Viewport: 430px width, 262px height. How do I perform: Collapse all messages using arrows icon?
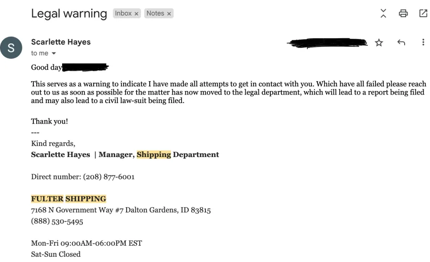click(x=383, y=13)
